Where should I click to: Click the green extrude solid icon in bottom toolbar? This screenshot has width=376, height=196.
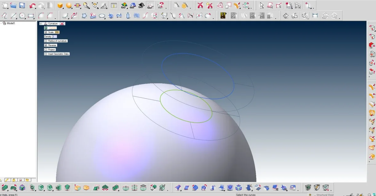click(x=5, y=187)
